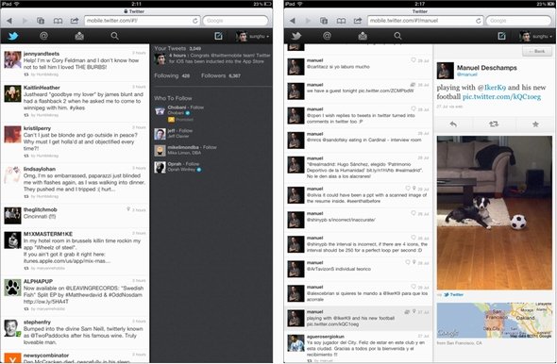Viewport: 557px width, 364px height.
Task: Open aguerosergiokun tweet in right window
Action: click(x=359, y=347)
